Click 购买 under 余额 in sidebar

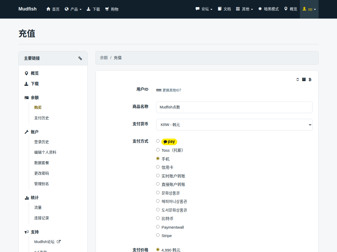point(38,108)
